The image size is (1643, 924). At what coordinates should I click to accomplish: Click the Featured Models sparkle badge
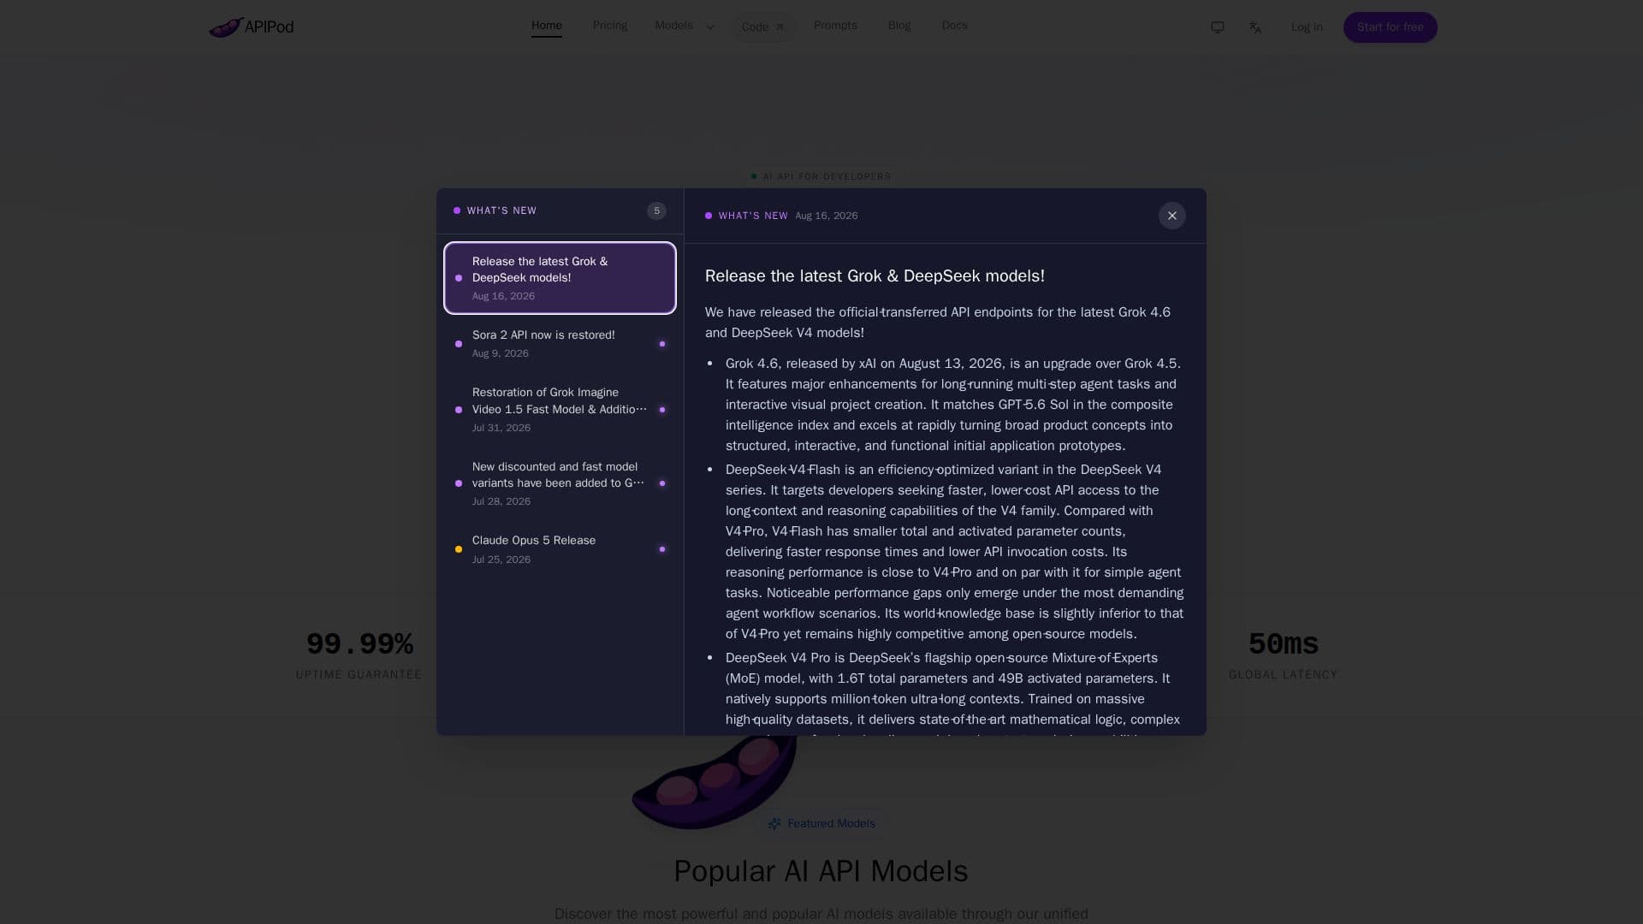821,824
